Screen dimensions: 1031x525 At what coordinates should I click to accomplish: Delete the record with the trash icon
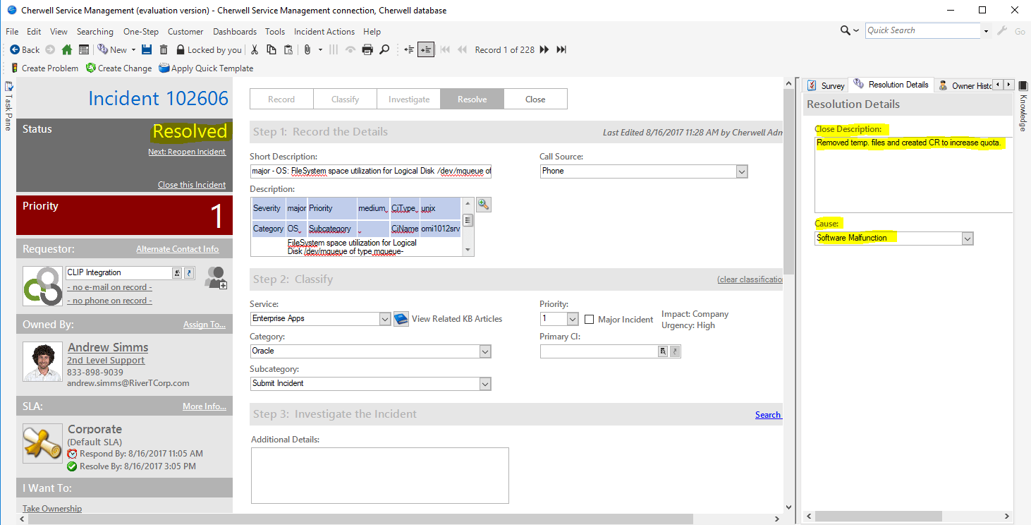coord(163,49)
